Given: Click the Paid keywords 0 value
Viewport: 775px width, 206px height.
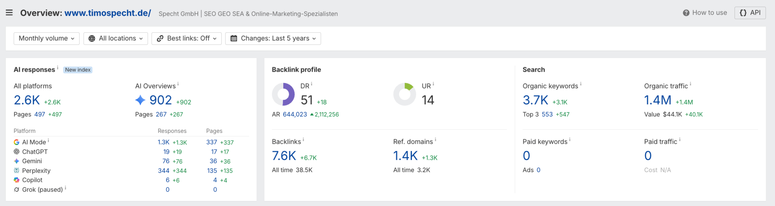Looking at the screenshot, I should coord(527,156).
